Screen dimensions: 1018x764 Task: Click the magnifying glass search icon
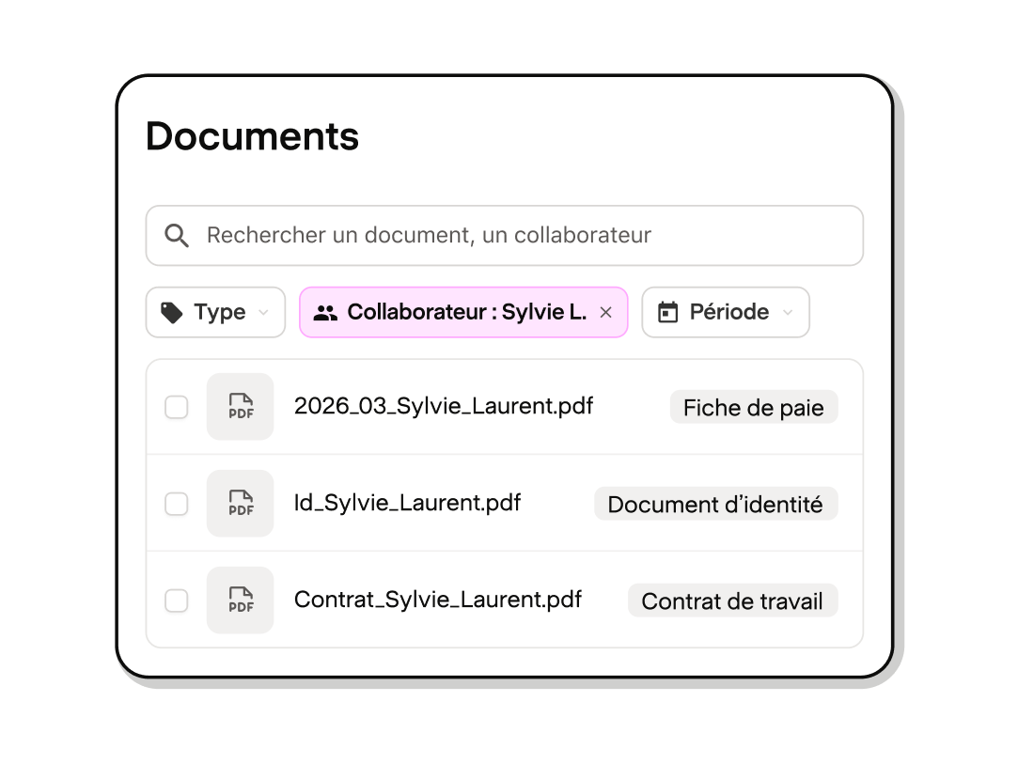[176, 236]
